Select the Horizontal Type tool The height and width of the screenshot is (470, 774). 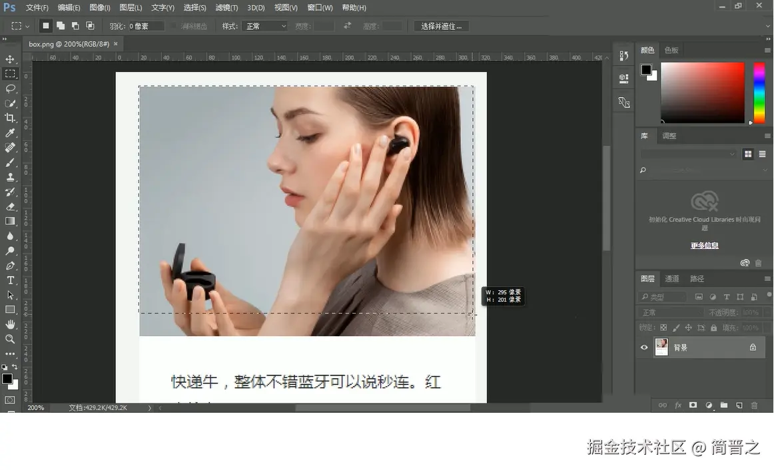click(9, 280)
